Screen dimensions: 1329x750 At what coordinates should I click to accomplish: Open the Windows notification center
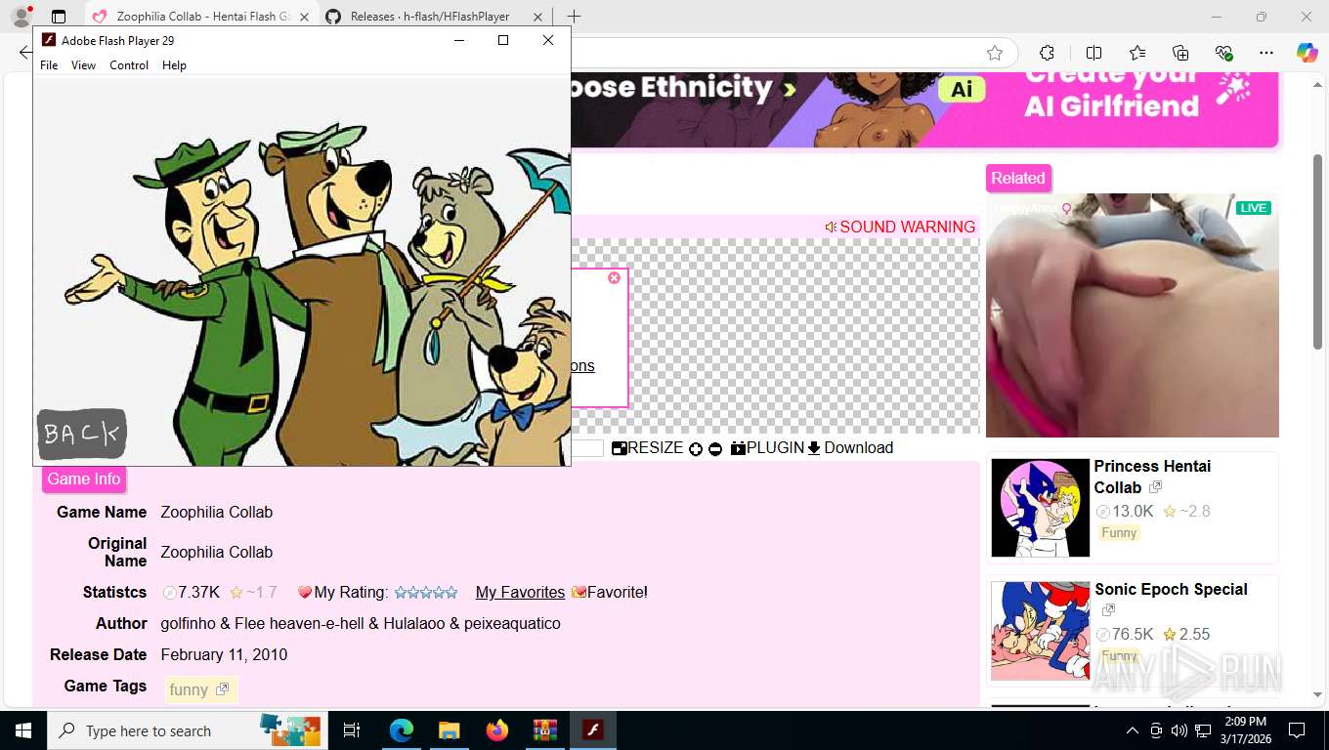tap(1297, 730)
